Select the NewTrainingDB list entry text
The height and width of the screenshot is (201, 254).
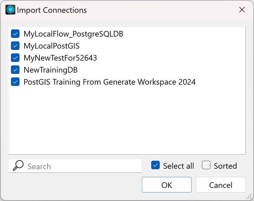pyautogui.click(x=50, y=70)
